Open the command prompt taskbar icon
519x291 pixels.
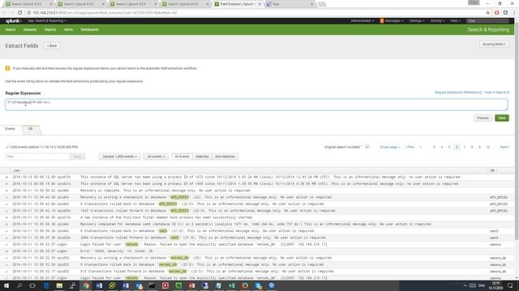(x=152, y=285)
